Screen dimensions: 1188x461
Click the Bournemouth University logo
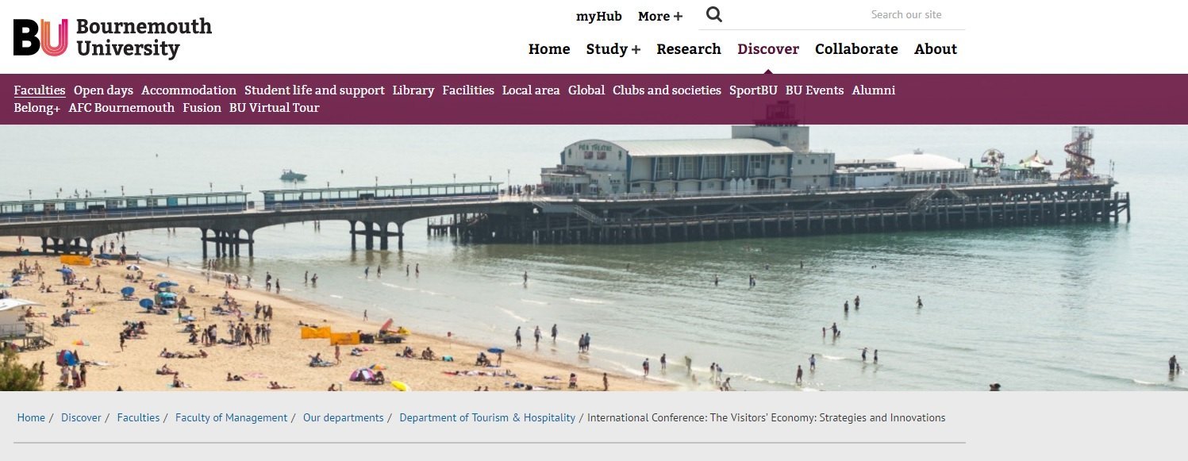click(113, 37)
